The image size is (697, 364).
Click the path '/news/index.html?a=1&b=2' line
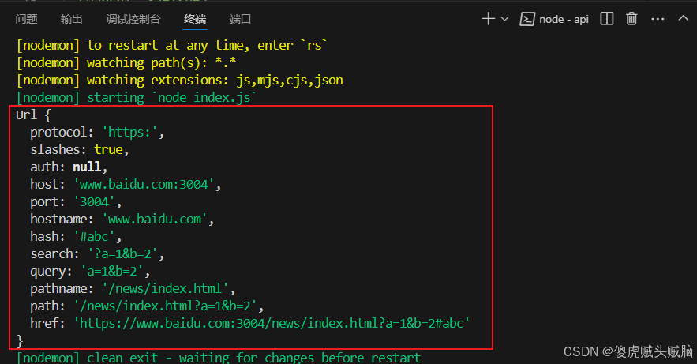[x=147, y=306]
